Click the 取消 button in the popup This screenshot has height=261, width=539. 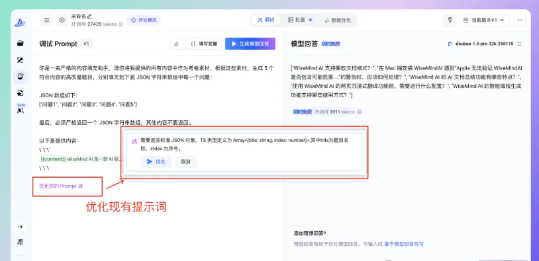(x=185, y=161)
